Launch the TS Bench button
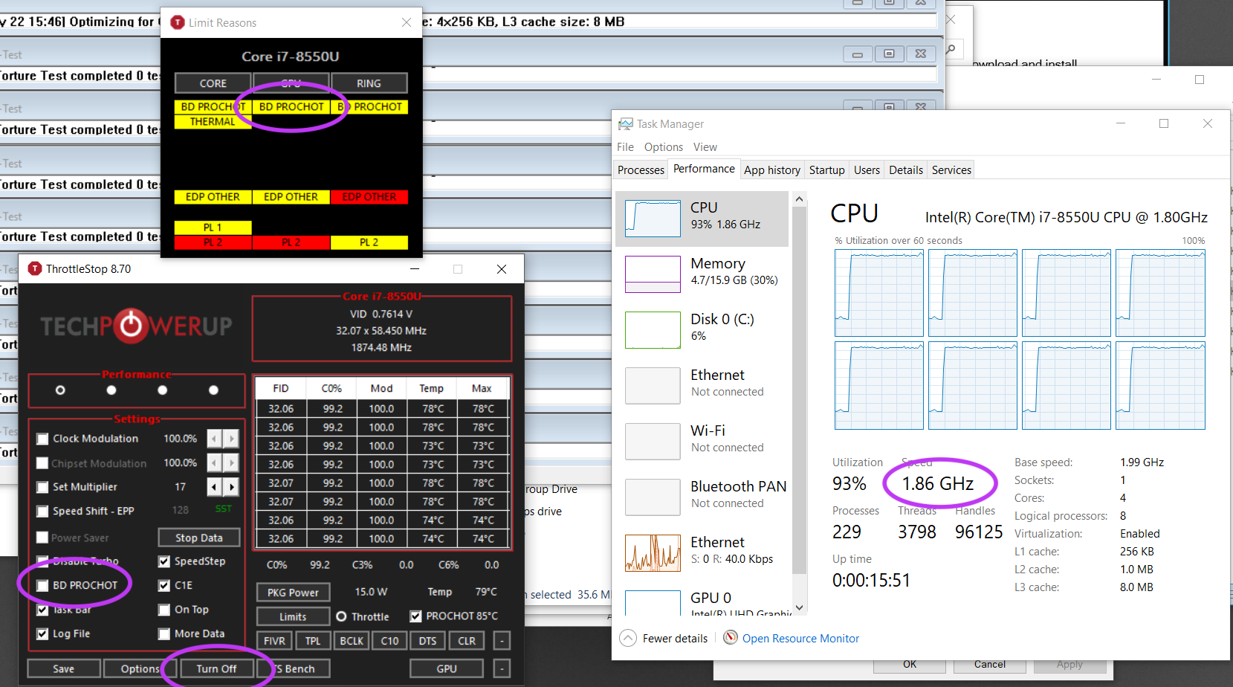Image resolution: width=1233 pixels, height=687 pixels. [x=293, y=668]
